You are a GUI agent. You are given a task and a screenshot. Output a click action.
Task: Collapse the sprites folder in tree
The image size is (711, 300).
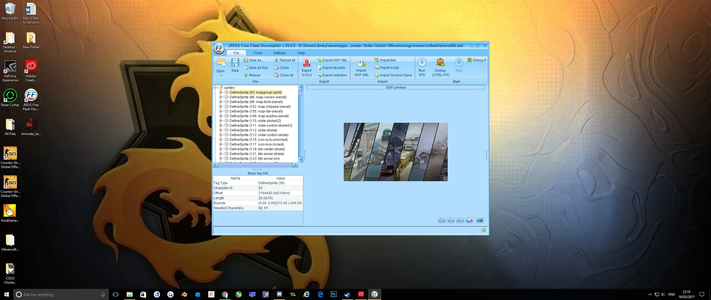click(x=215, y=88)
